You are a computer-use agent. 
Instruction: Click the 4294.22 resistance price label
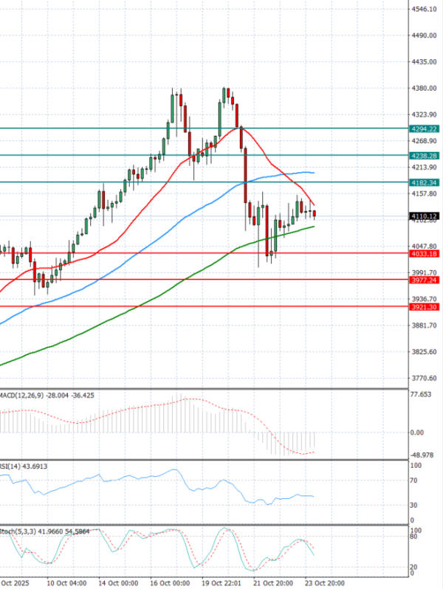coord(424,128)
